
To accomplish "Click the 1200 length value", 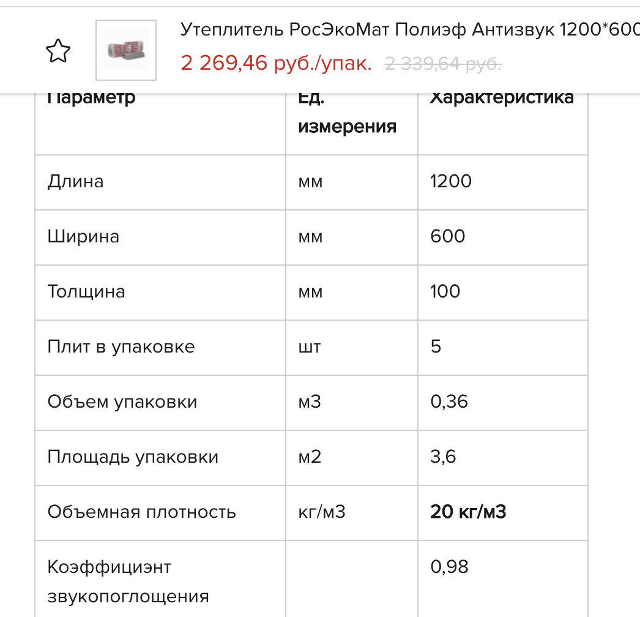I will [x=451, y=181].
